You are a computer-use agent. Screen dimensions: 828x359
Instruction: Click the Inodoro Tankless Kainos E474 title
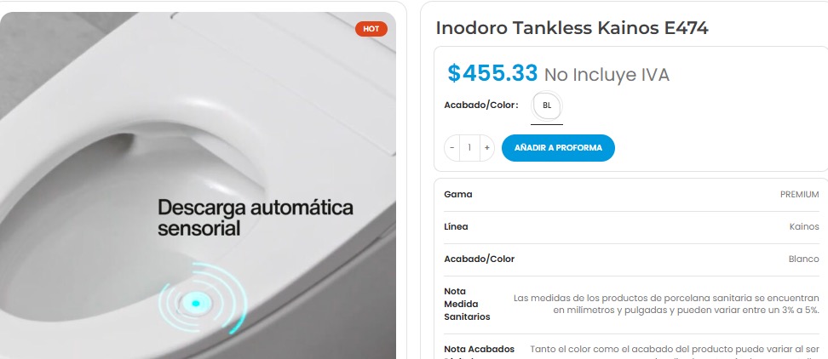click(x=572, y=28)
